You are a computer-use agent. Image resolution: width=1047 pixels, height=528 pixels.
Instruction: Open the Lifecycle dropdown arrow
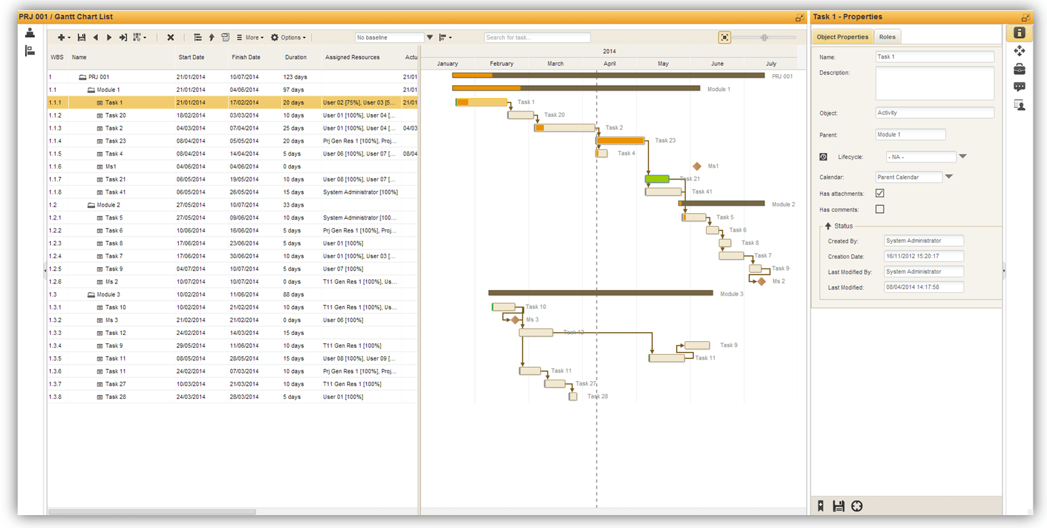coord(962,157)
